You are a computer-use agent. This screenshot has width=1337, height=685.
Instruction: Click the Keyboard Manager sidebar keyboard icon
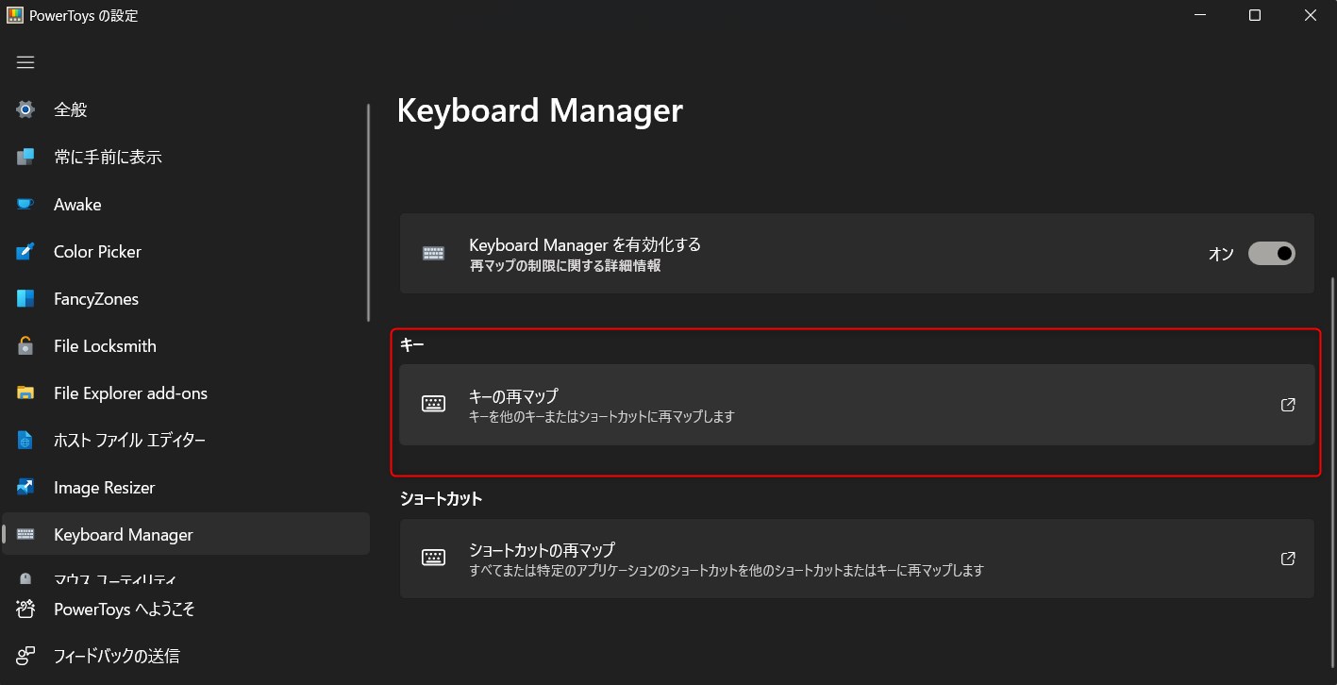coord(25,534)
